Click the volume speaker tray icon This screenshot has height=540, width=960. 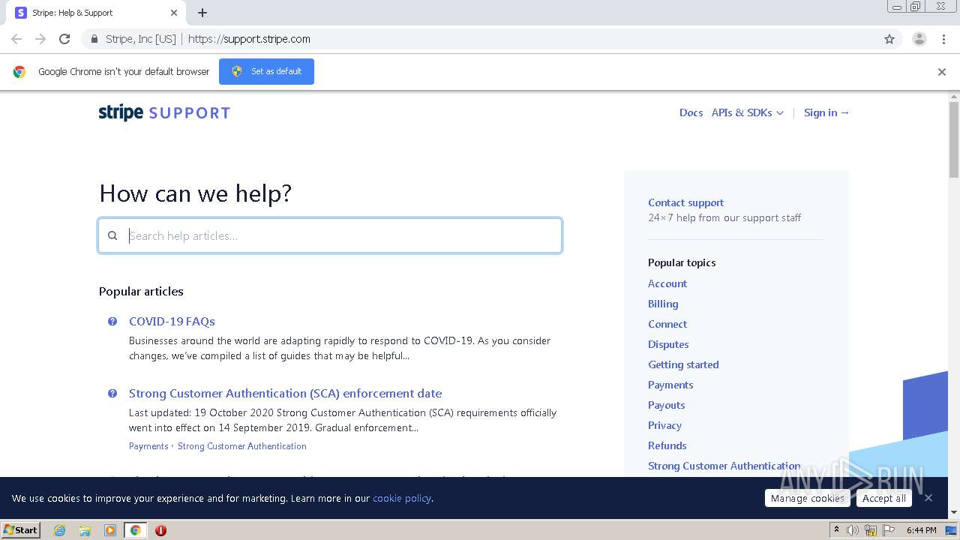[x=853, y=530]
